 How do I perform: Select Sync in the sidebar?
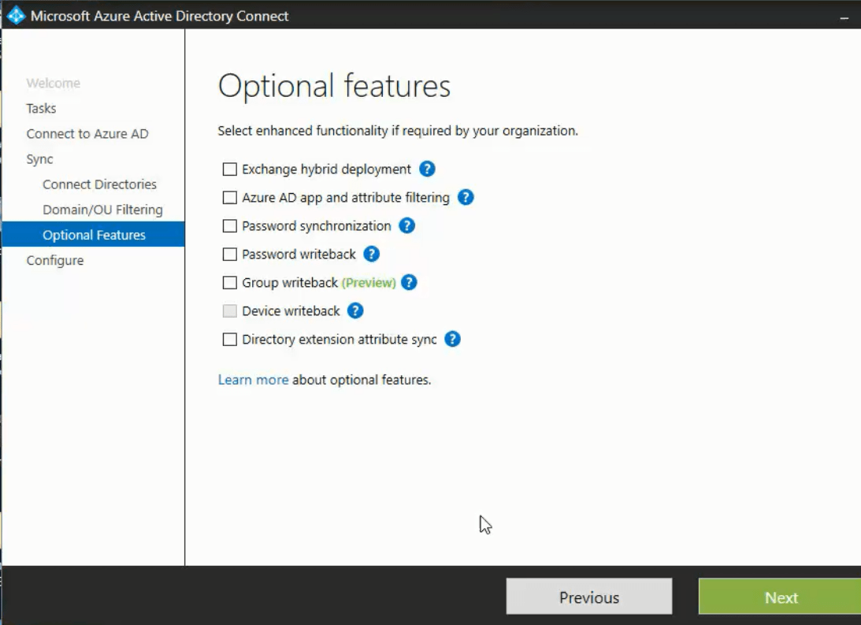click(x=39, y=159)
